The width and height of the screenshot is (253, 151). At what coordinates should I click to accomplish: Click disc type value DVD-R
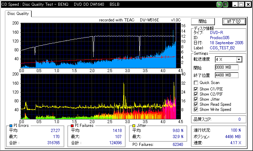(217, 33)
